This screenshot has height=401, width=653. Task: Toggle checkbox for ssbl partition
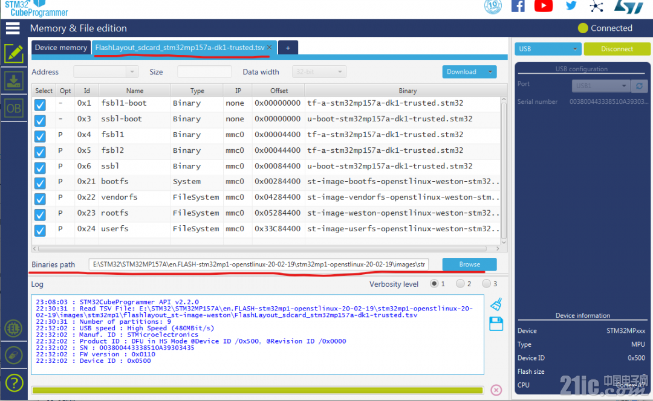point(40,168)
